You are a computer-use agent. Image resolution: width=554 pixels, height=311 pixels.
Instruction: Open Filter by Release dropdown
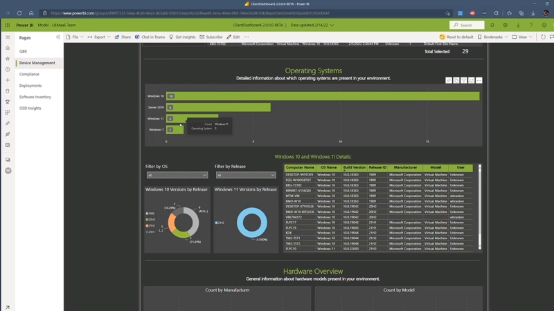[246, 176]
